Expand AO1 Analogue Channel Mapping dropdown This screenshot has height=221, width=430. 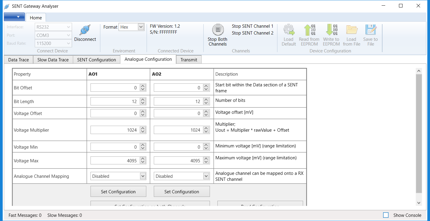pyautogui.click(x=143, y=176)
